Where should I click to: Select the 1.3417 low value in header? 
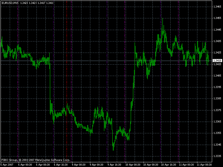pyautogui.click(x=41, y=3)
